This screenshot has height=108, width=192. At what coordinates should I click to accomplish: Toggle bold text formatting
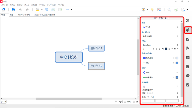click(x=156, y=49)
